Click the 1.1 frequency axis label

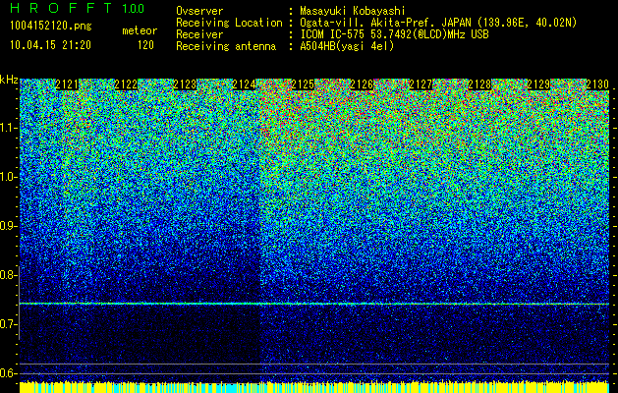[8, 128]
